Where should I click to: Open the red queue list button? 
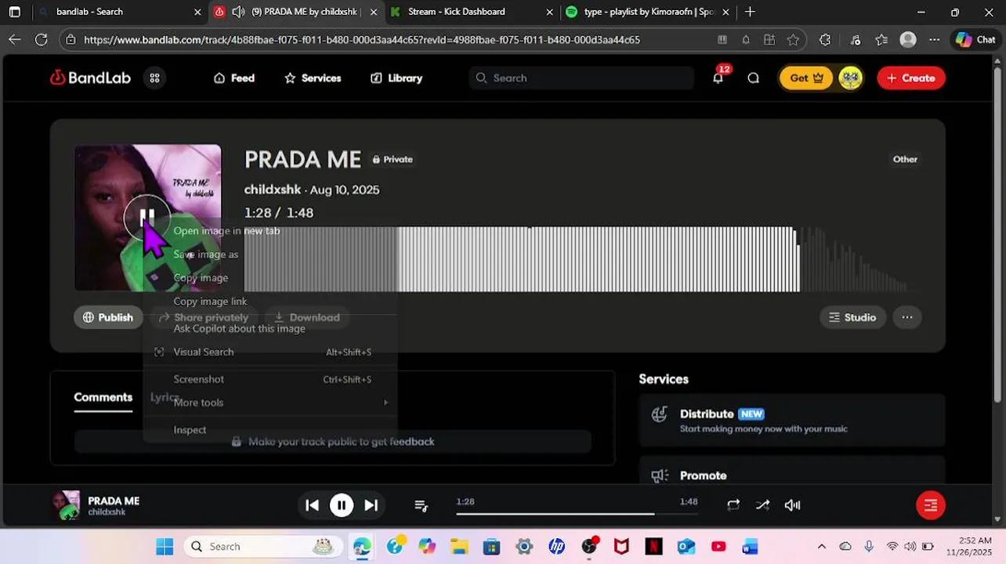pyautogui.click(x=931, y=505)
